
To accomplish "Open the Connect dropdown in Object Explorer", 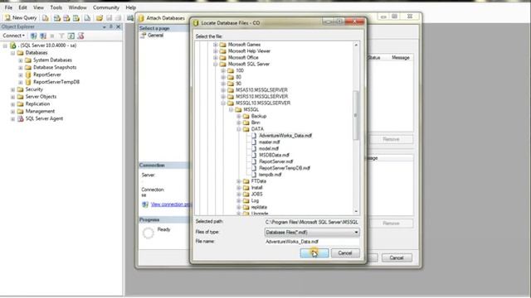I will point(13,36).
